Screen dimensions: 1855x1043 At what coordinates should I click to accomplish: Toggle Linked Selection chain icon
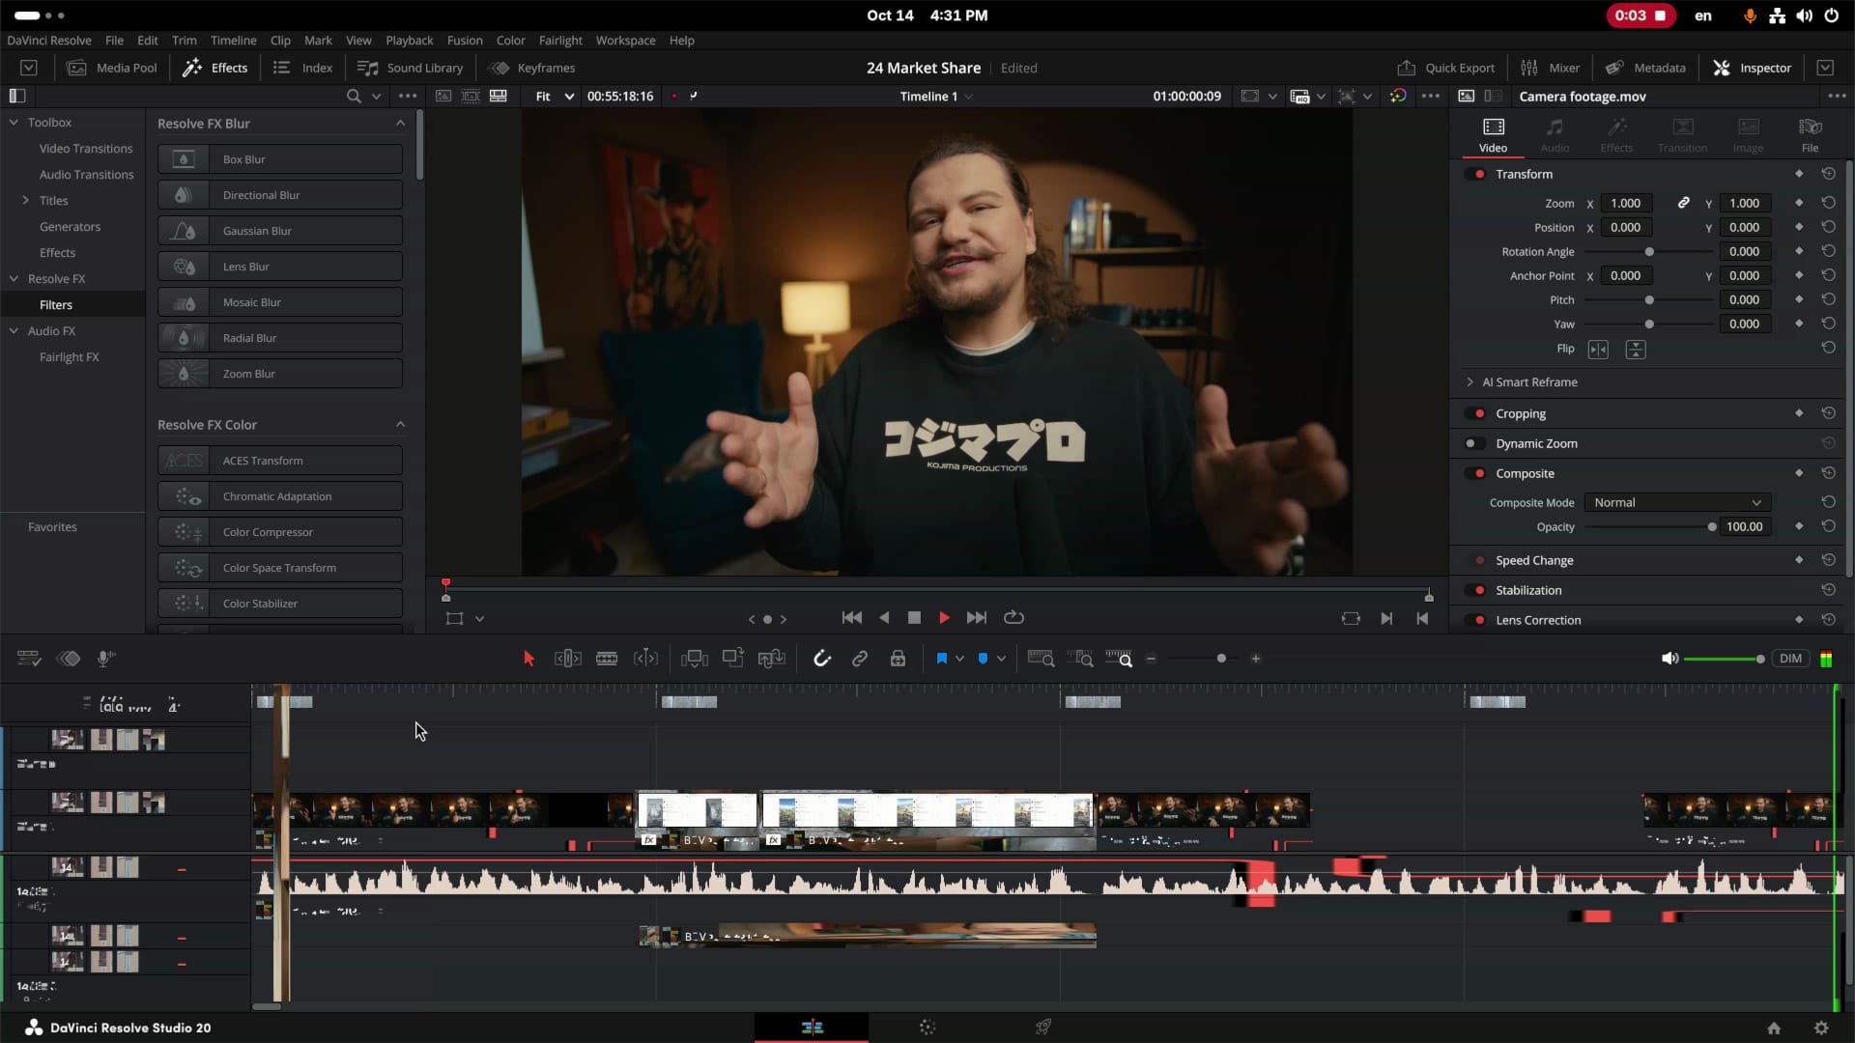[859, 659]
